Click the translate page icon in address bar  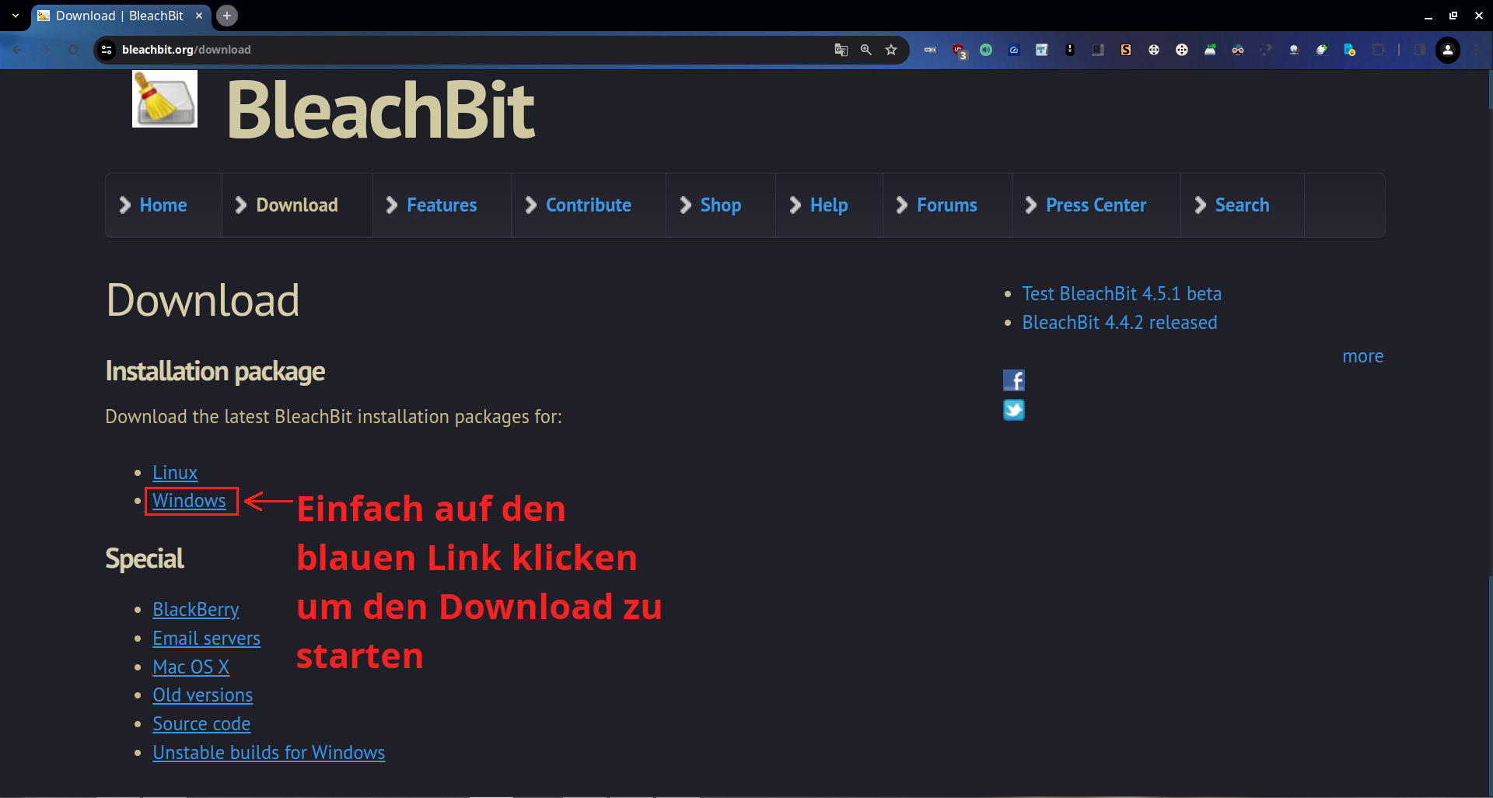click(x=841, y=50)
